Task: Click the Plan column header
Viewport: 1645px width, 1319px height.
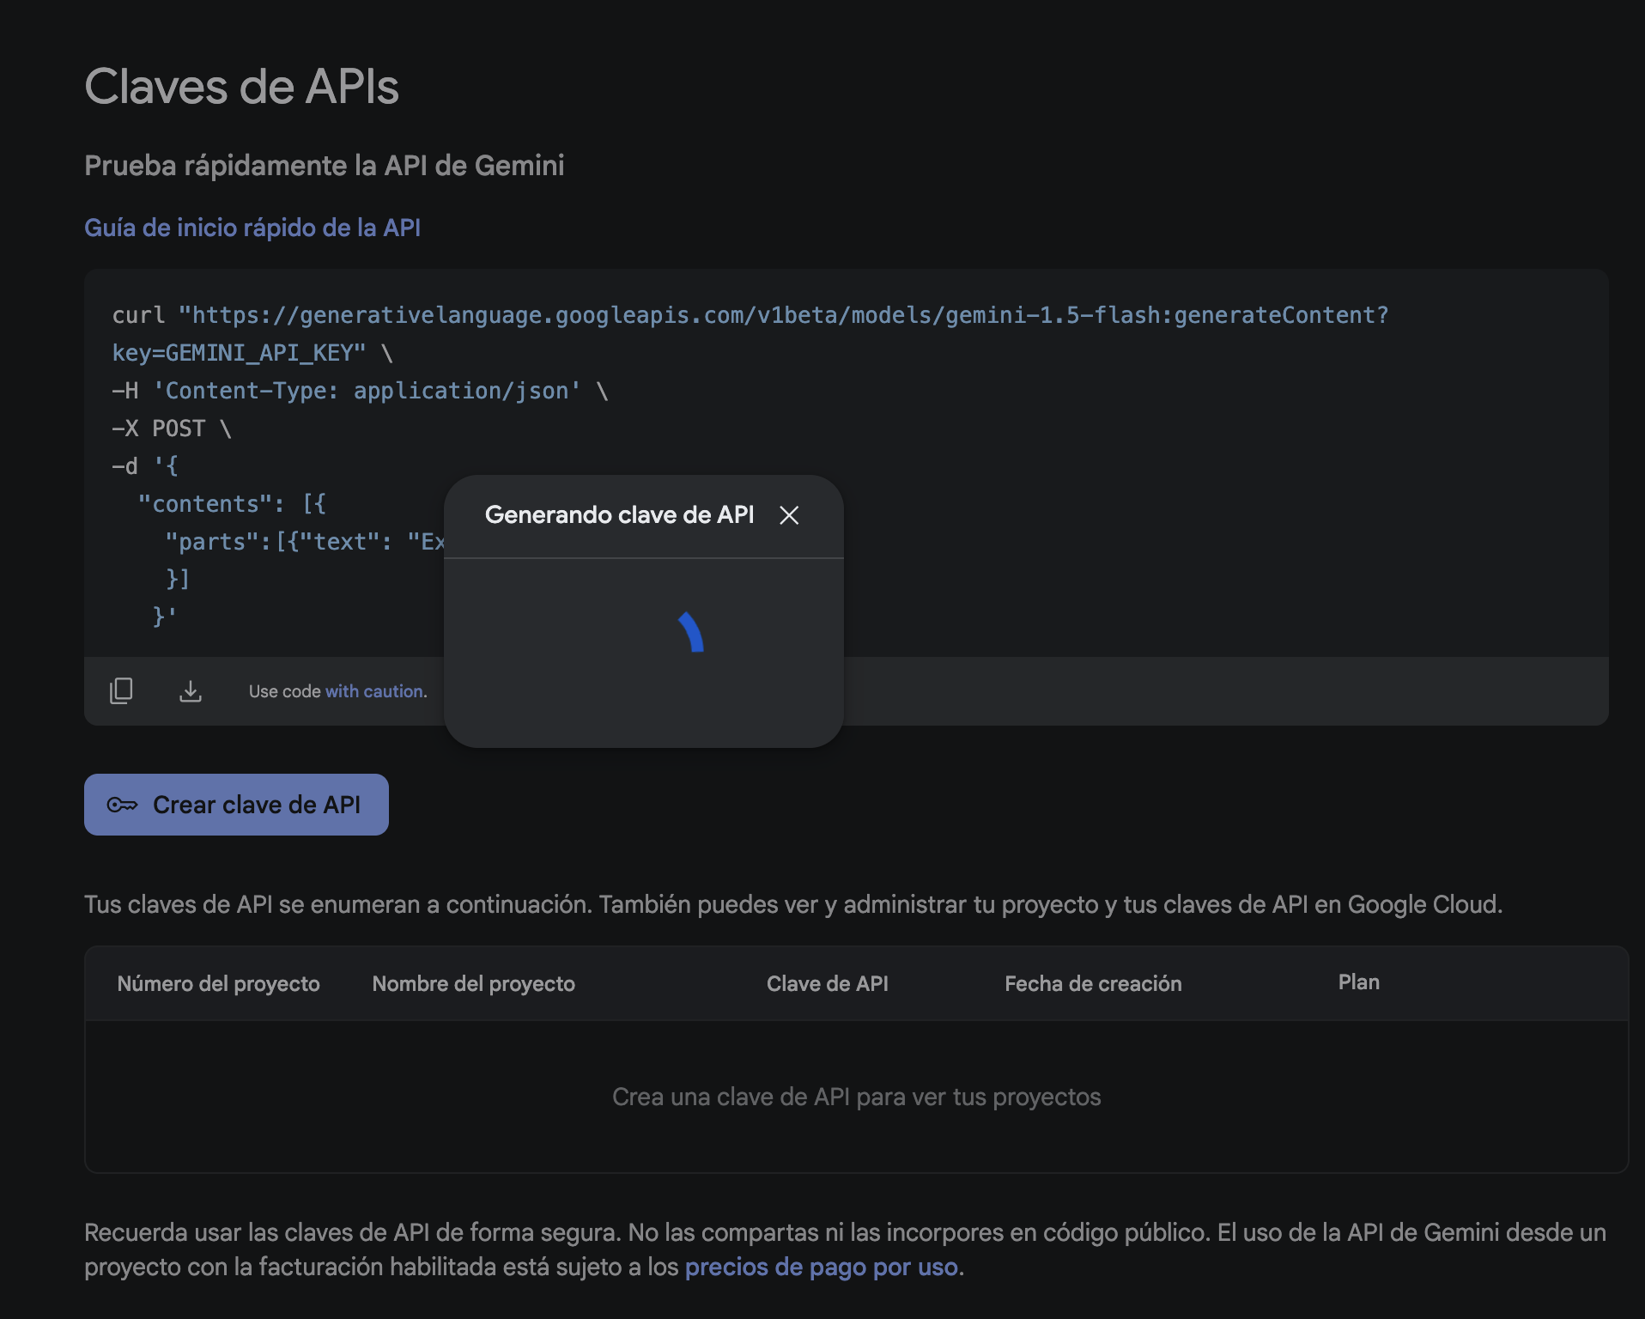Action: point(1359,982)
